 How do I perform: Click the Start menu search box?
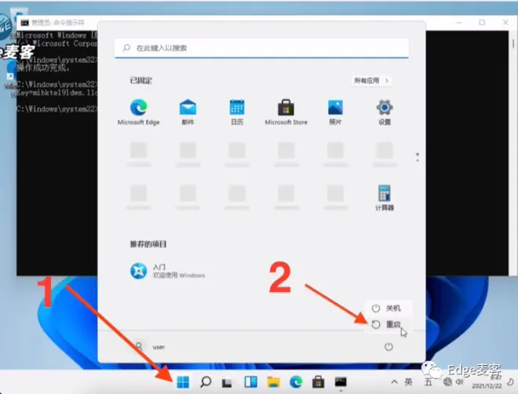[x=261, y=48]
